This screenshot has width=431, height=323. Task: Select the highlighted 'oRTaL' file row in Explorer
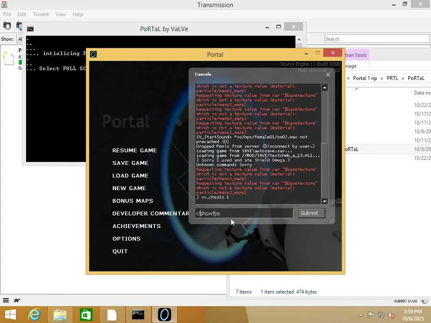[x=388, y=149]
